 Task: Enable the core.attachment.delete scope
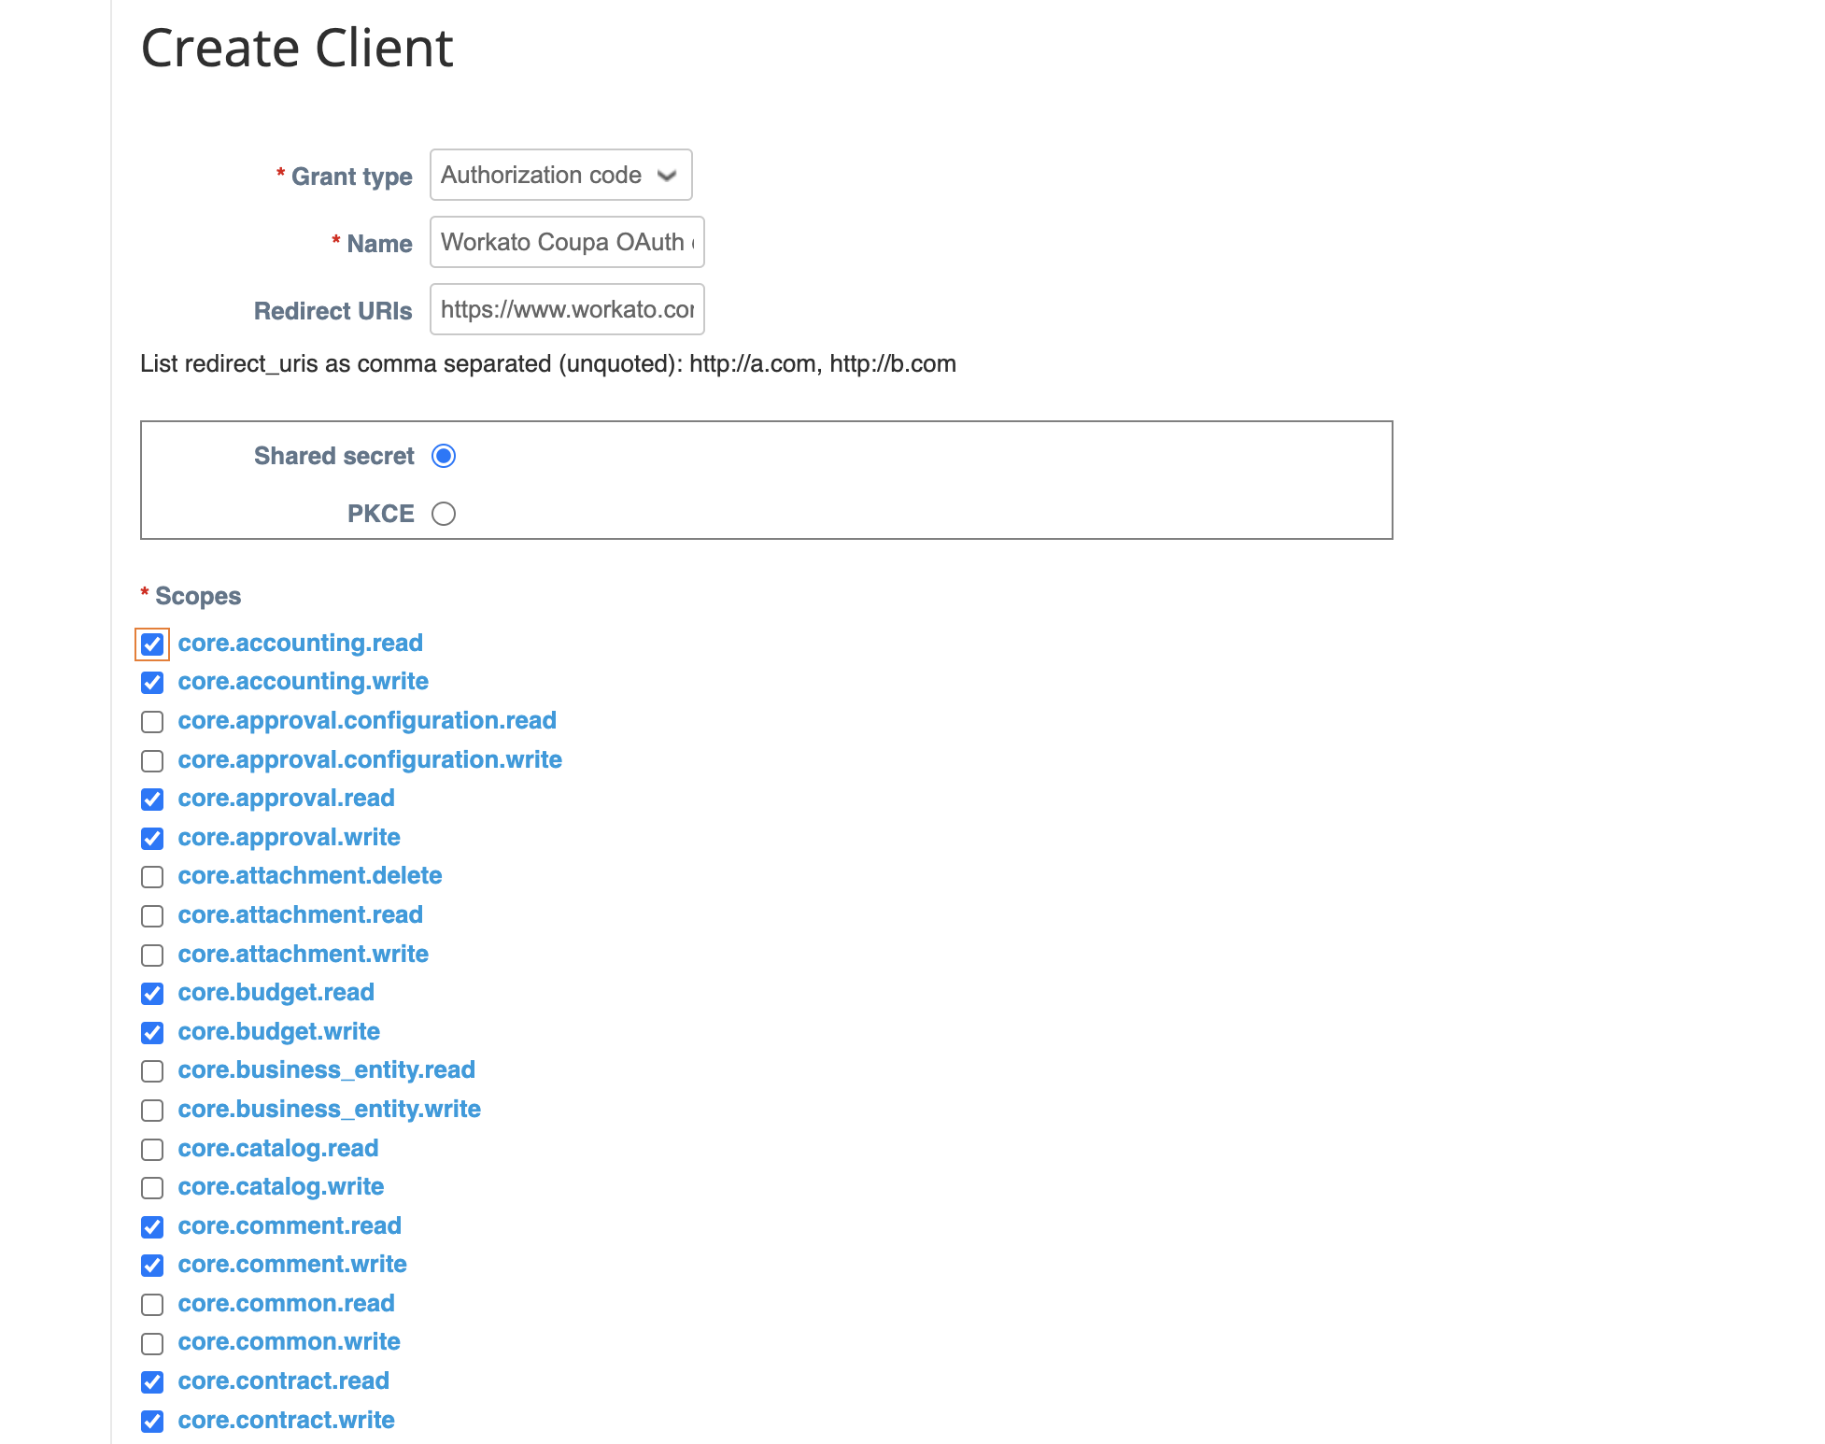152,877
